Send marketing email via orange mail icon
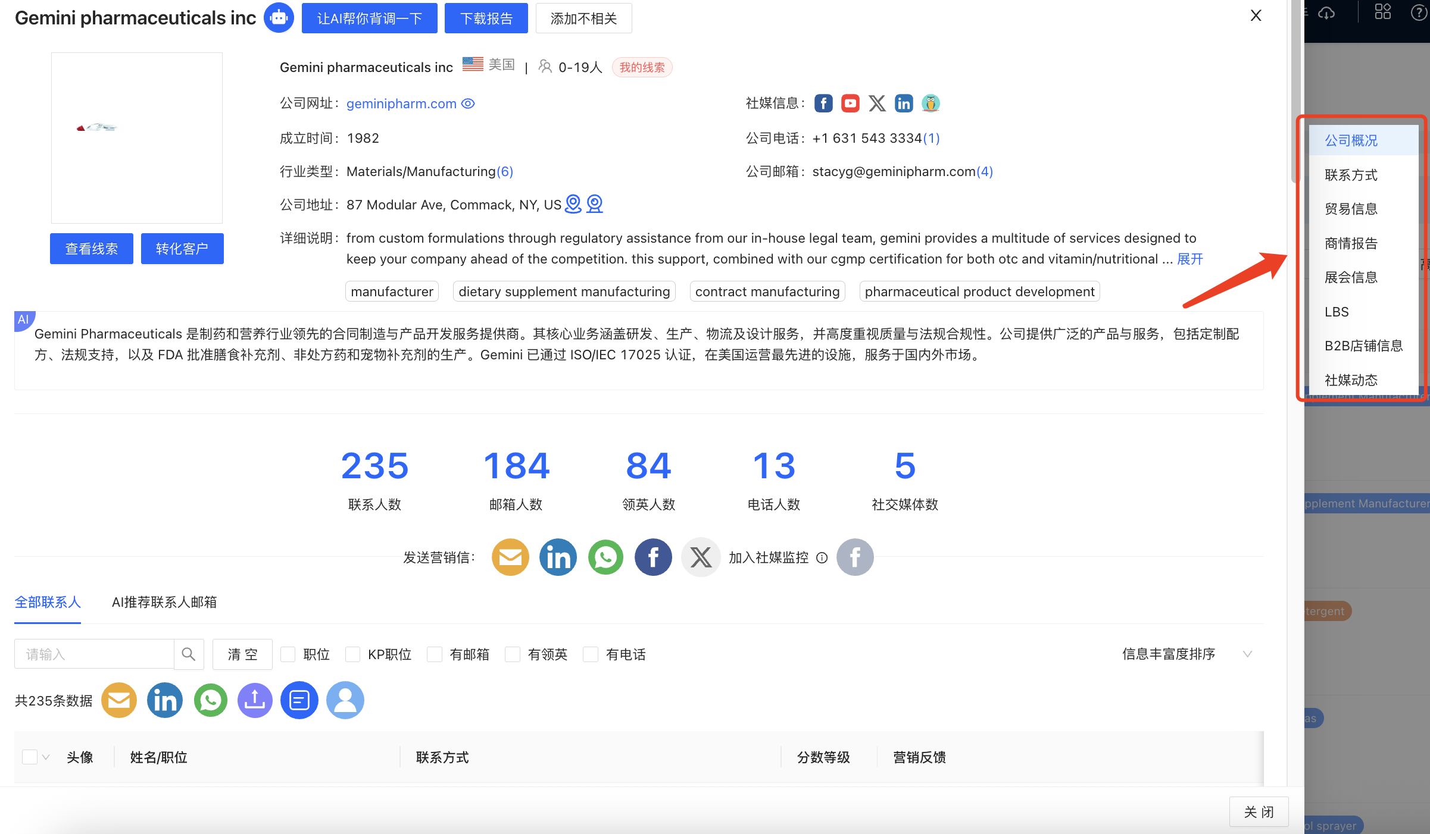1430x834 pixels. coord(510,557)
